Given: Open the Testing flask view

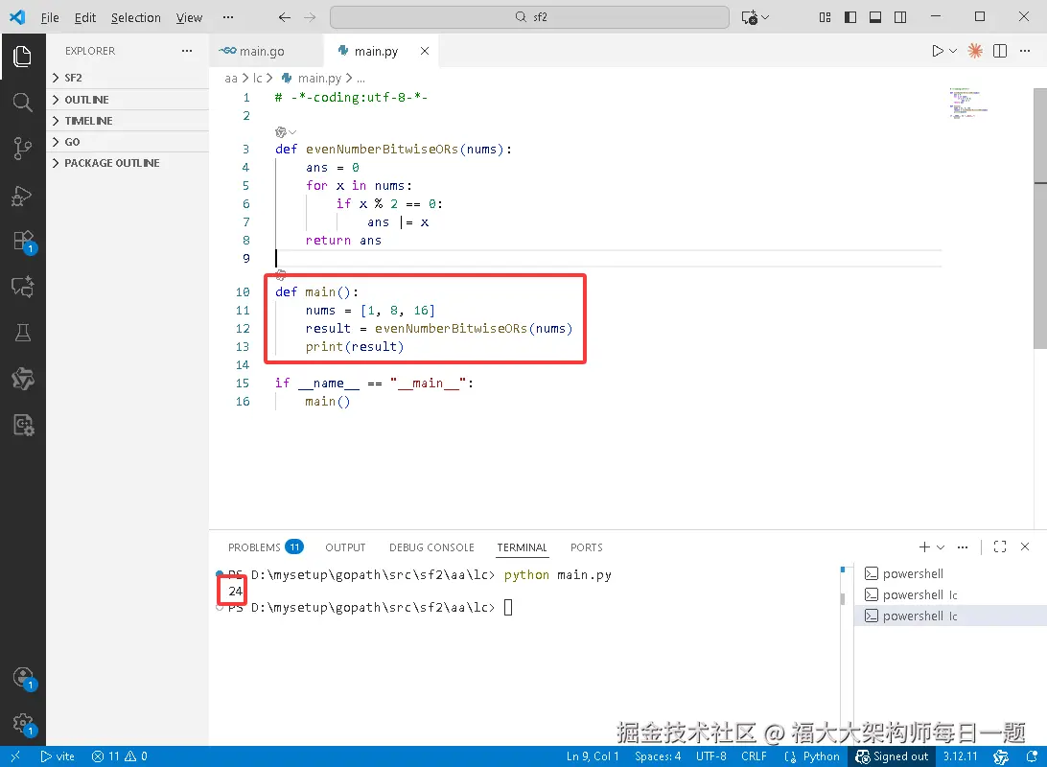Looking at the screenshot, I should [23, 333].
